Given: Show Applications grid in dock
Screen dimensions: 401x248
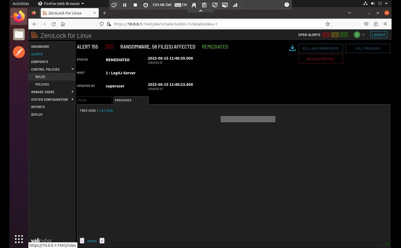Looking at the screenshot, I should [19, 239].
